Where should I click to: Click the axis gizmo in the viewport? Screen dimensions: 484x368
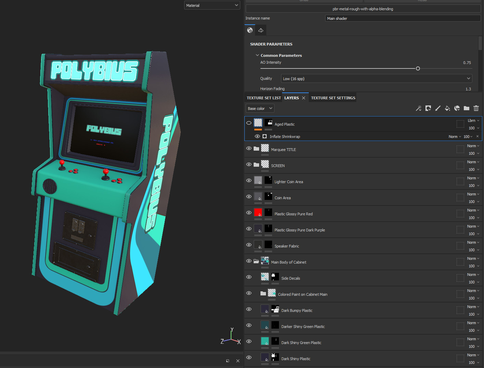click(231, 336)
